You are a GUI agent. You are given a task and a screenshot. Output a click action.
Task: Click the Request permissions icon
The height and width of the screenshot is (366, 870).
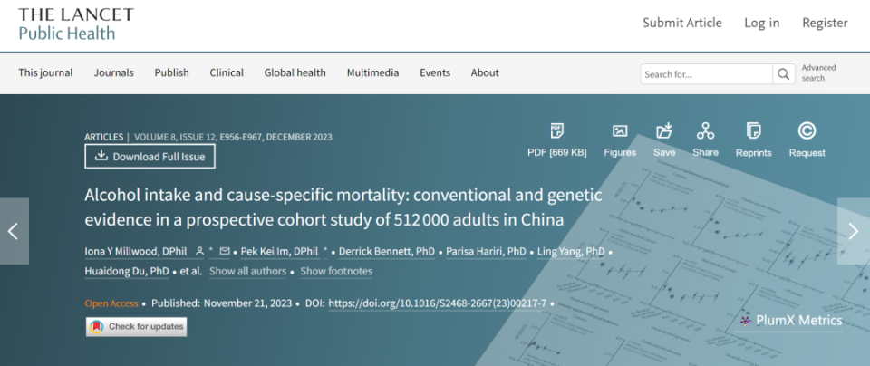click(x=807, y=131)
